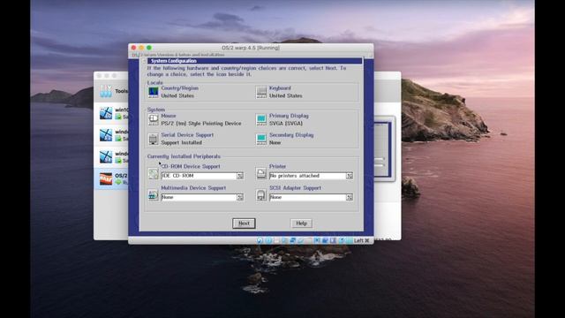Click the System Configuration title bar
The image size is (565, 318).
pos(254,61)
